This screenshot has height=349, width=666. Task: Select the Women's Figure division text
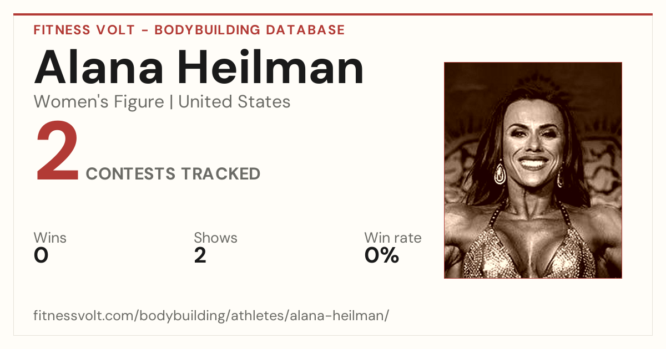tap(99, 102)
